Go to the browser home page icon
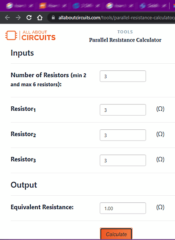The height and width of the screenshot is (240, 175). point(40,17)
